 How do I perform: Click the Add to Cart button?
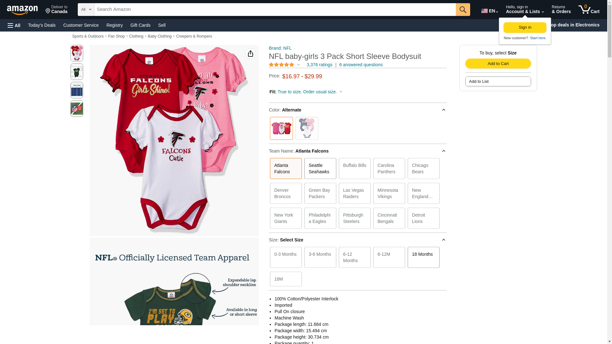click(498, 64)
